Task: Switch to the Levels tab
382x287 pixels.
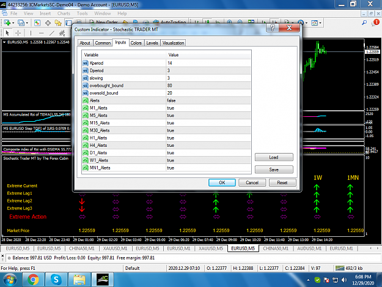Action: coord(152,43)
